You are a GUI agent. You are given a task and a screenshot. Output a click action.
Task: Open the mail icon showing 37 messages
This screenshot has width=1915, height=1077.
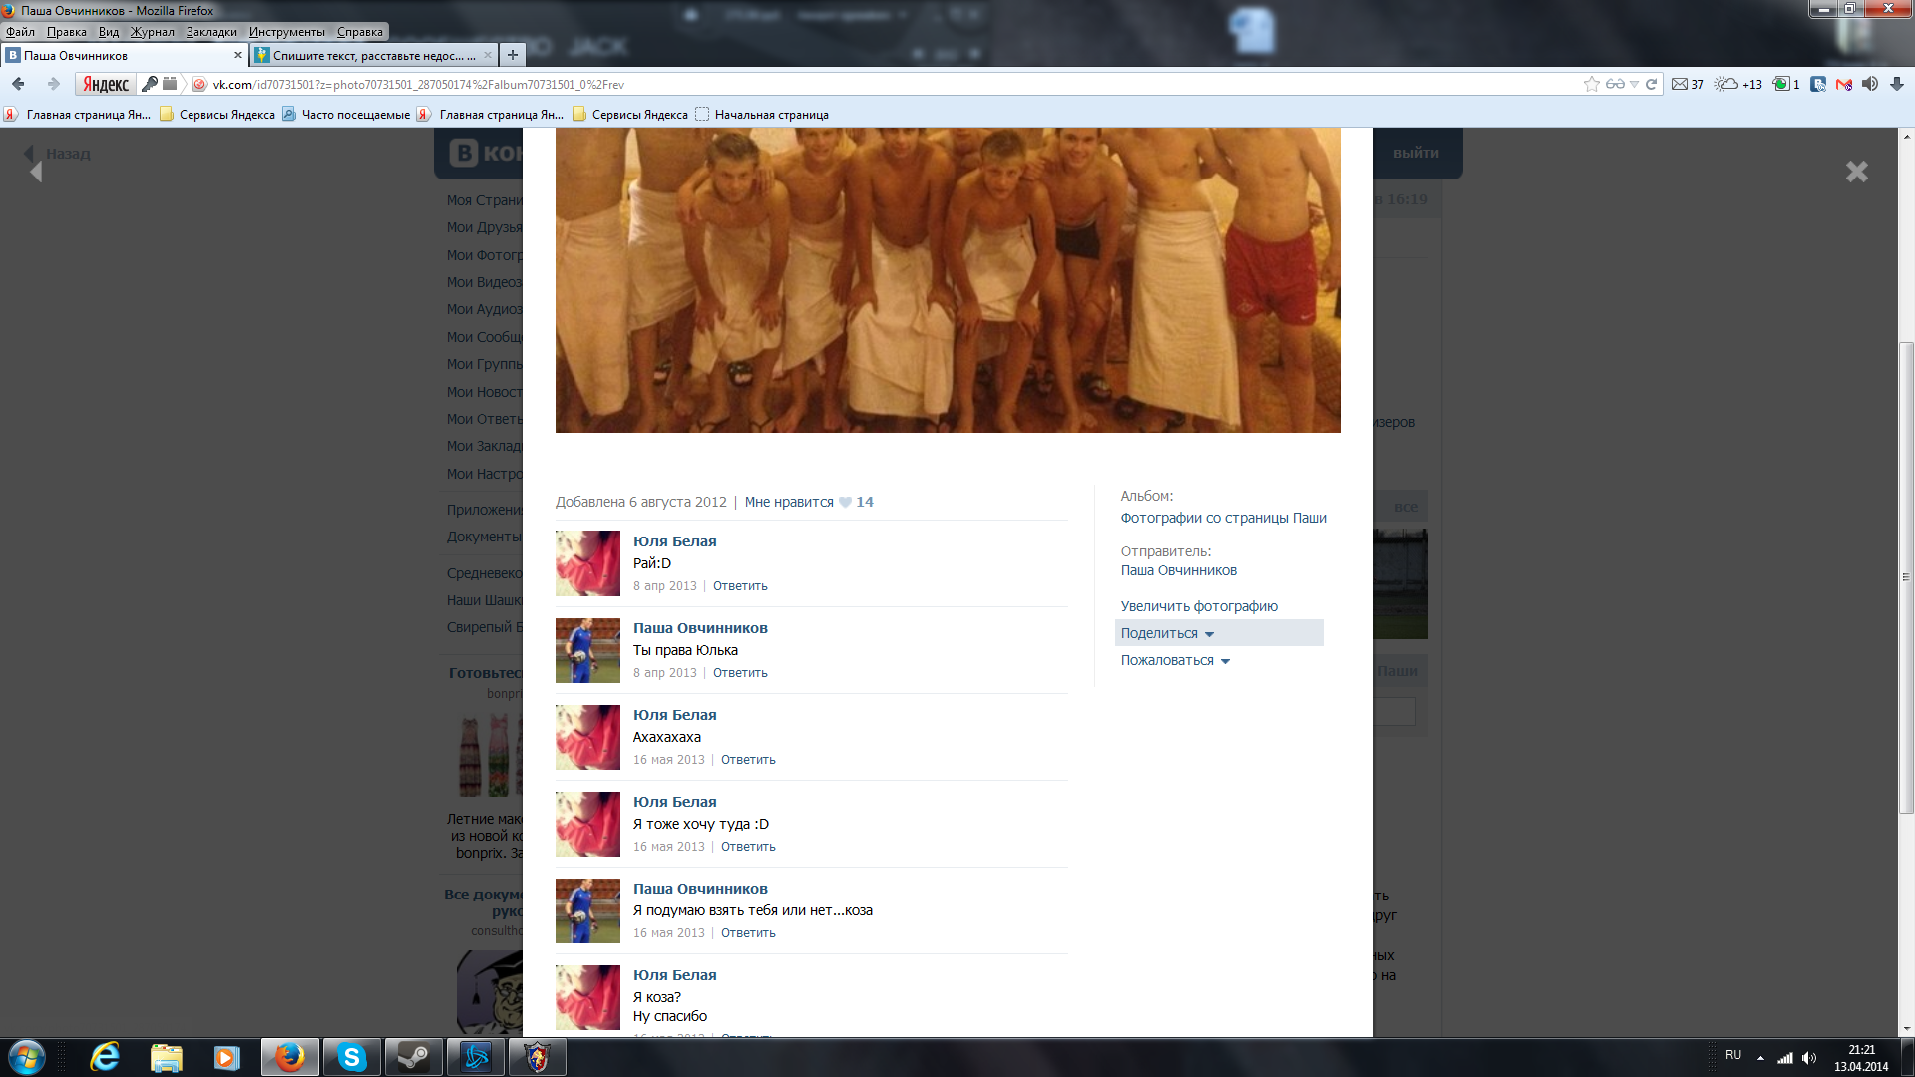1688,84
